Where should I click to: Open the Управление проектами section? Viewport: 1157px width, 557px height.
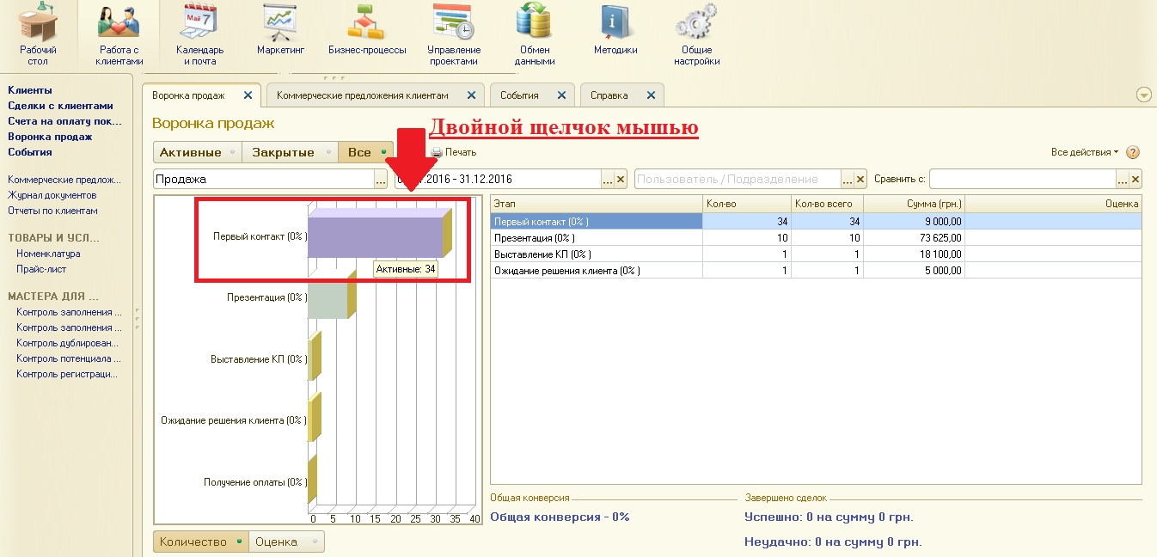click(453, 34)
